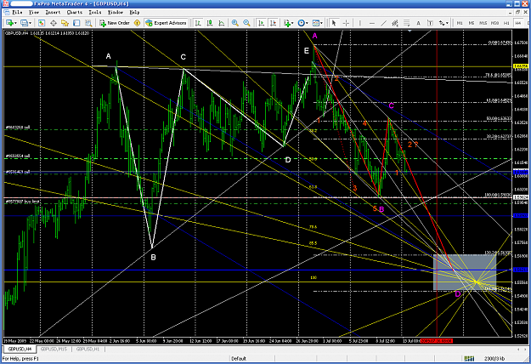The image size is (531, 364).
Task: Toggle the Expert Advisors button
Action: (x=166, y=23)
